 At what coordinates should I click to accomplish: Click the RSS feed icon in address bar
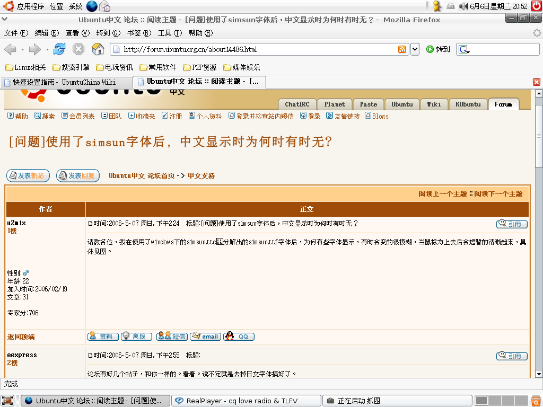coord(402,49)
